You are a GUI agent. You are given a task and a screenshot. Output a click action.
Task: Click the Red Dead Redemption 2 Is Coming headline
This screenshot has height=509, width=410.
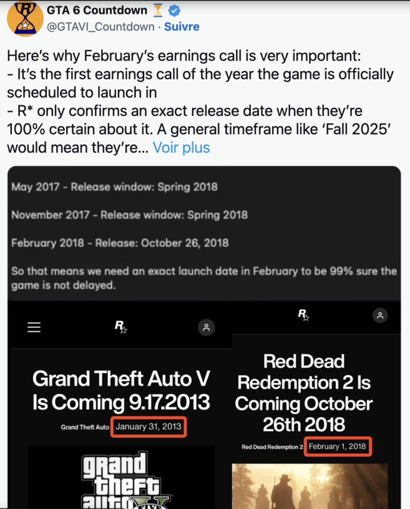[x=304, y=393]
